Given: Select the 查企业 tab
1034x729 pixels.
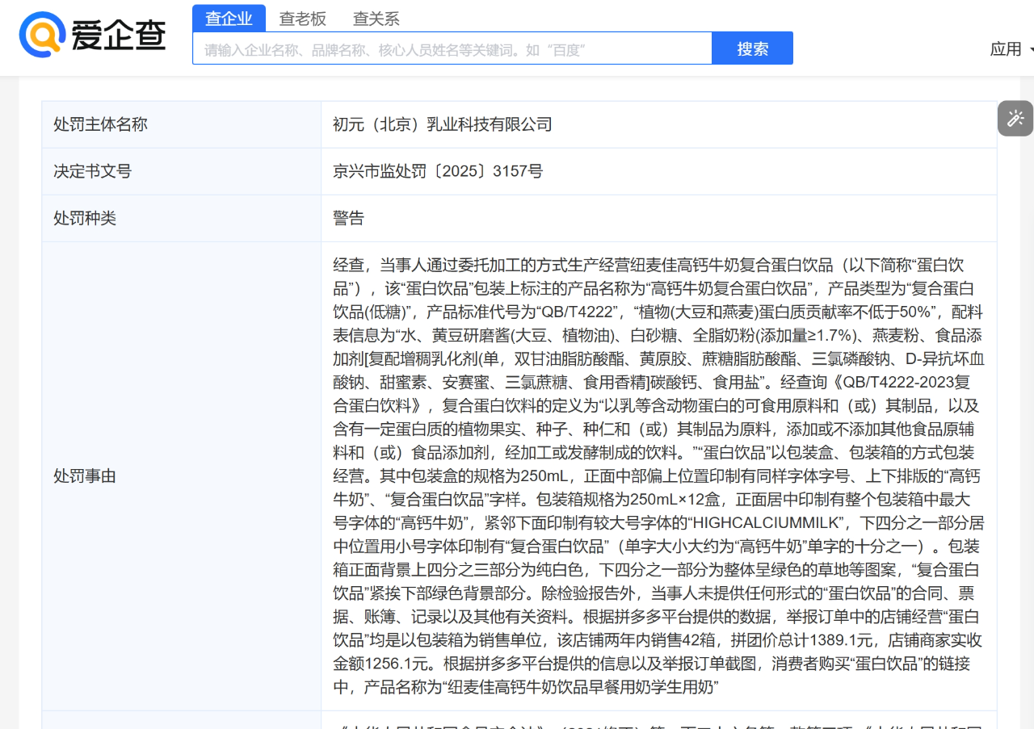Looking at the screenshot, I should pos(229,18).
